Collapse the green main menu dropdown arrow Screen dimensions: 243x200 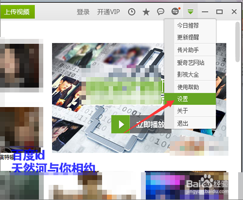click(x=191, y=12)
